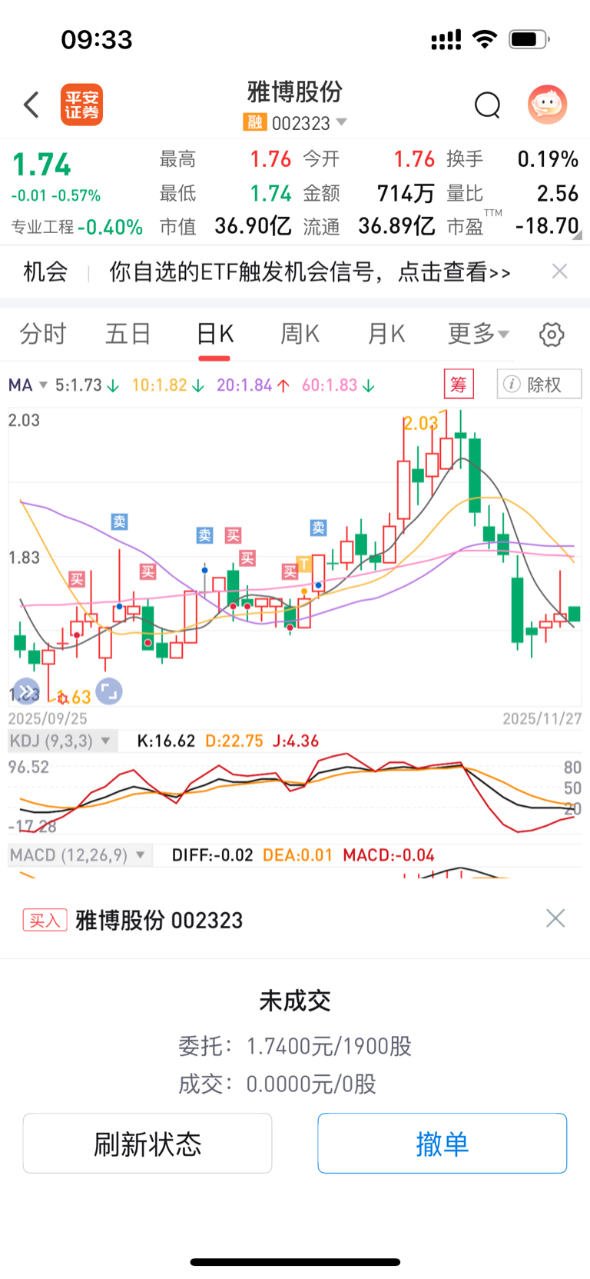590x1279 pixels.
Task: Select the 日K tab
Action: [x=215, y=334]
